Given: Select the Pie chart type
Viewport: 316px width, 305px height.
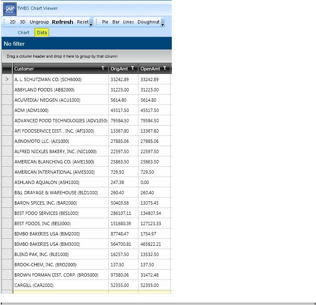Looking at the screenshot, I should (x=105, y=22).
